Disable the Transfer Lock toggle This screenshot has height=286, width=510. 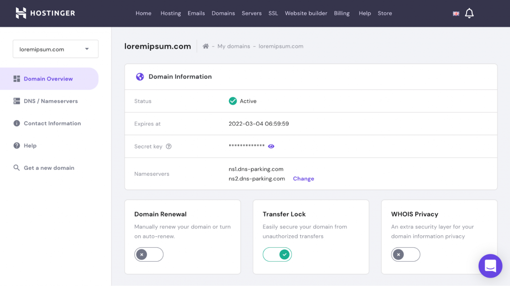pyautogui.click(x=277, y=255)
